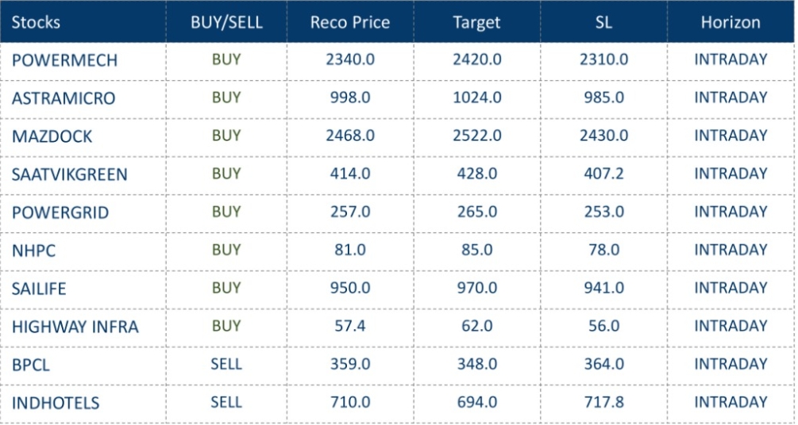Click the 717.8 stop-loss for INDHOTELS
Image resolution: width=798 pixels, height=425 pixels.
(603, 402)
